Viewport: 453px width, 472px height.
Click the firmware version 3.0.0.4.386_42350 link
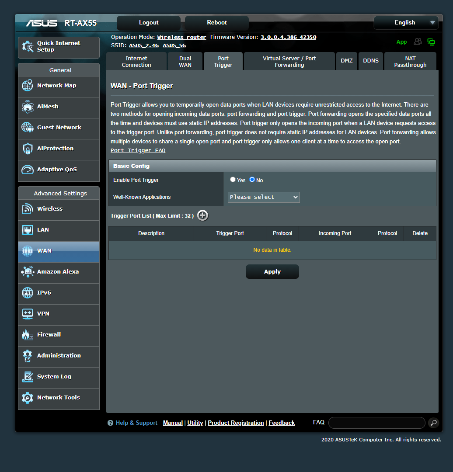(x=288, y=37)
